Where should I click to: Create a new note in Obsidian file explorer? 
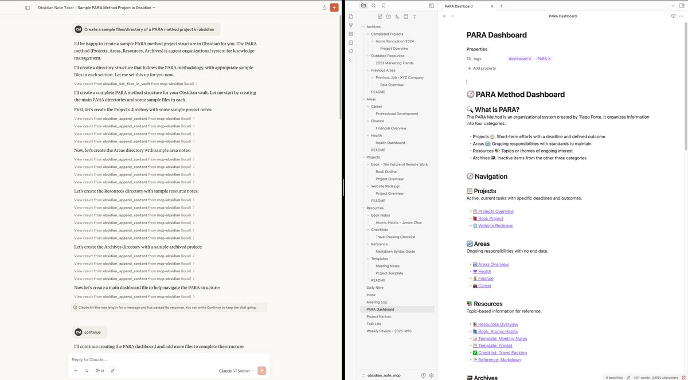click(380, 17)
